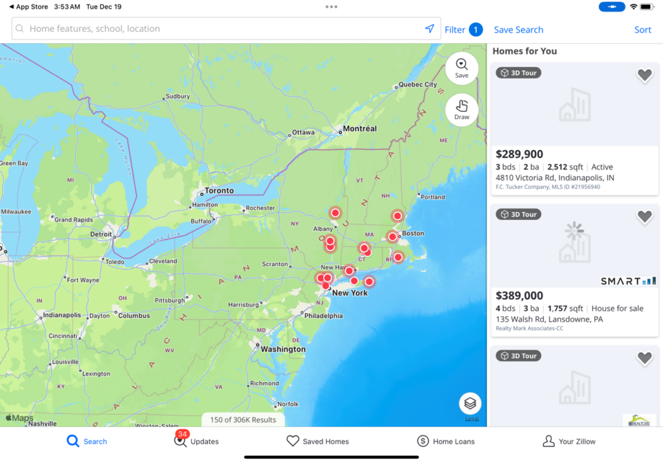Open the map layers button
663x463 pixels.
click(470, 403)
